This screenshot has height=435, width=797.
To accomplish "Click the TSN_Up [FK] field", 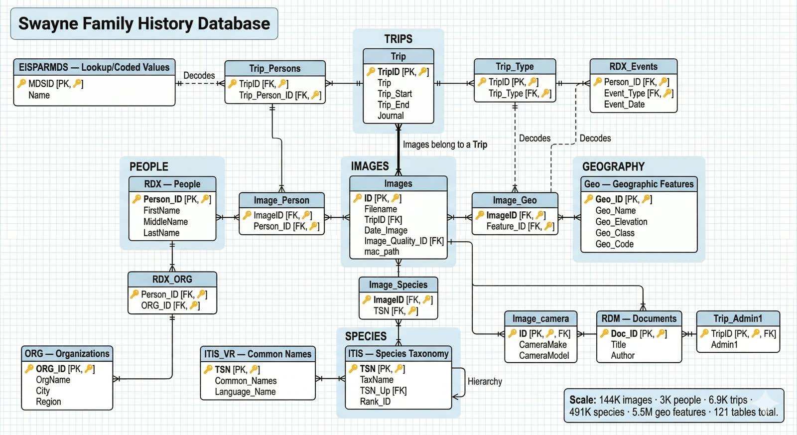I will point(383,390).
